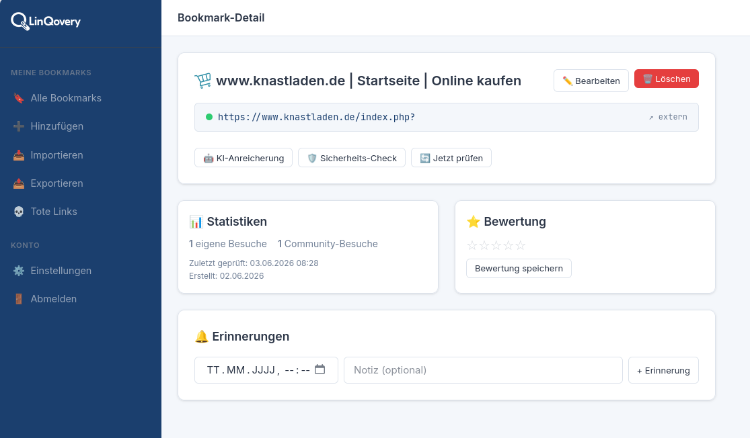Click the door icon beside Abmelden

click(19, 298)
